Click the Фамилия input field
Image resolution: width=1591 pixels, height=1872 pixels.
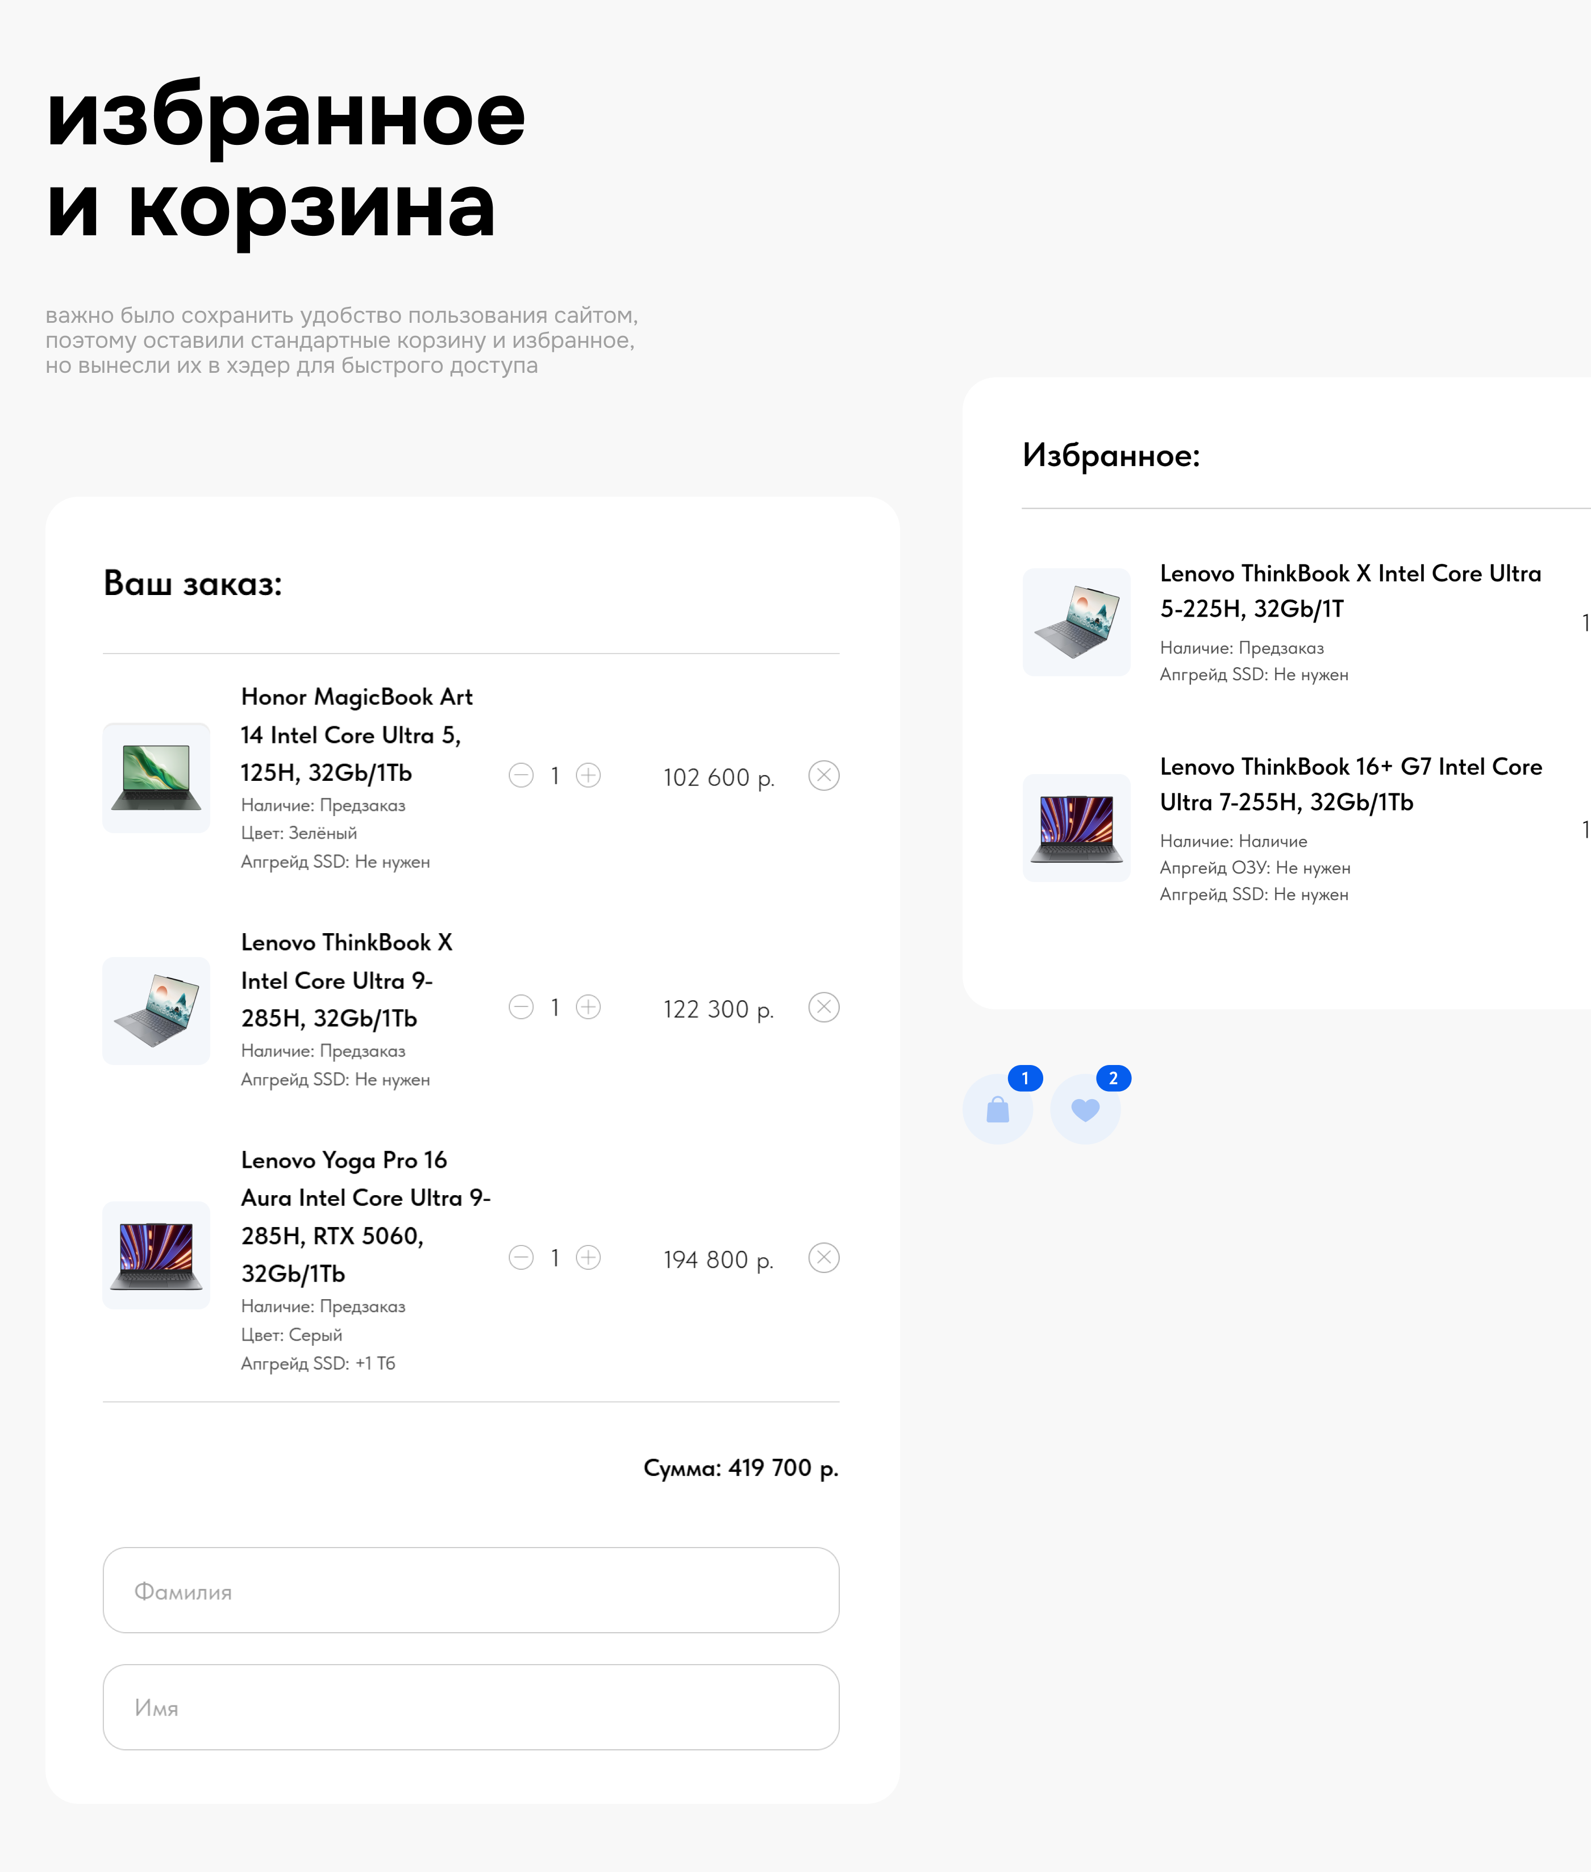pos(471,1591)
